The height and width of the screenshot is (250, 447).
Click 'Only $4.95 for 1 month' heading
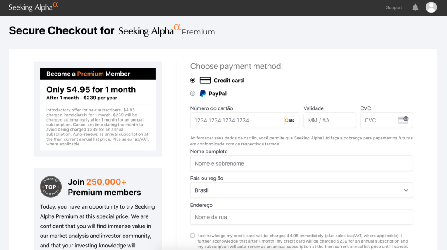click(91, 90)
